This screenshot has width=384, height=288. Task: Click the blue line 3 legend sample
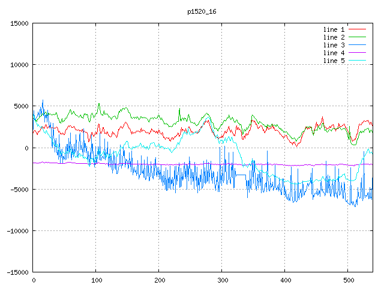pos(357,45)
